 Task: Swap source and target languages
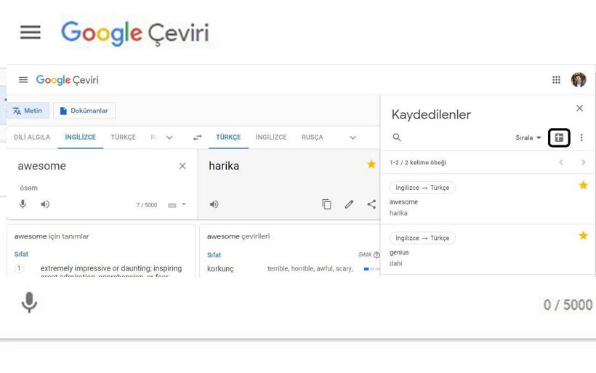point(197,137)
